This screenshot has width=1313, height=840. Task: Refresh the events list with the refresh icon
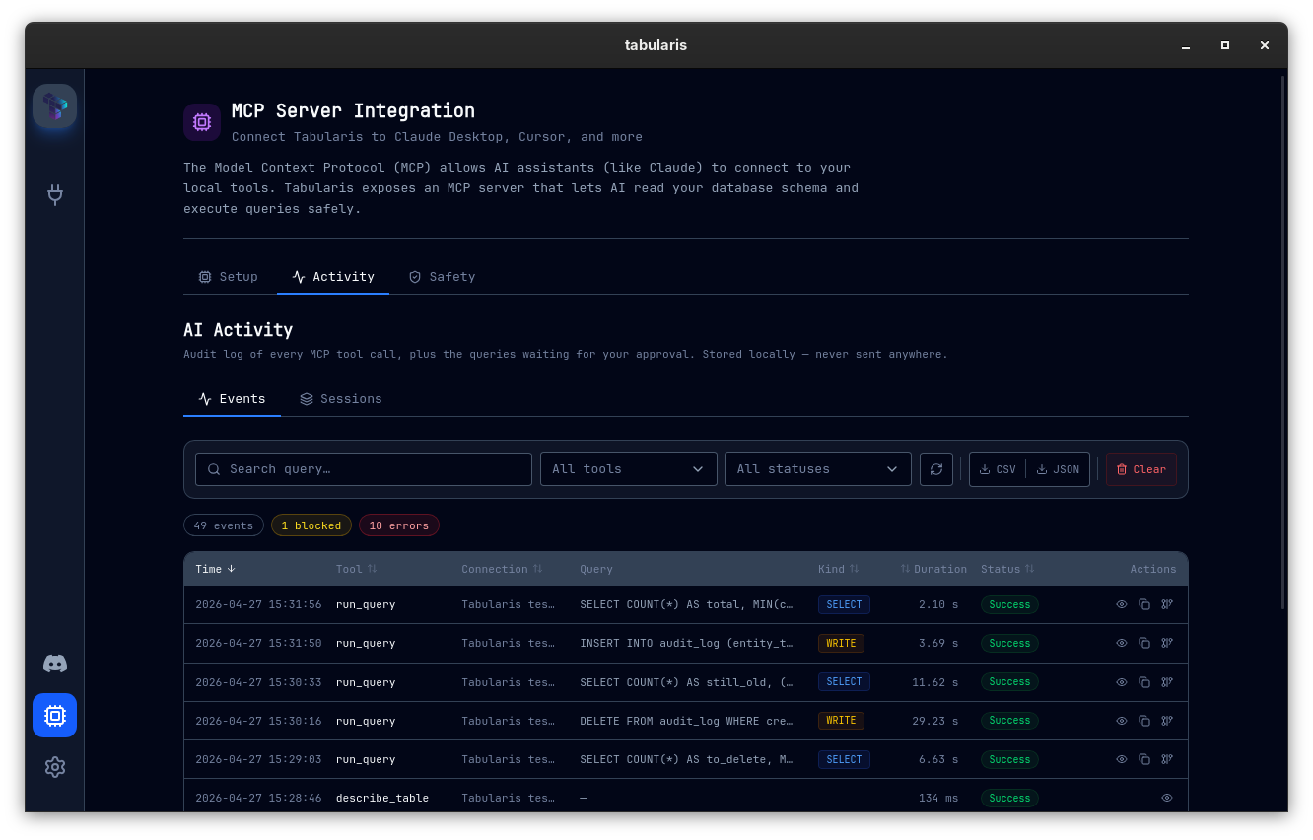935,468
